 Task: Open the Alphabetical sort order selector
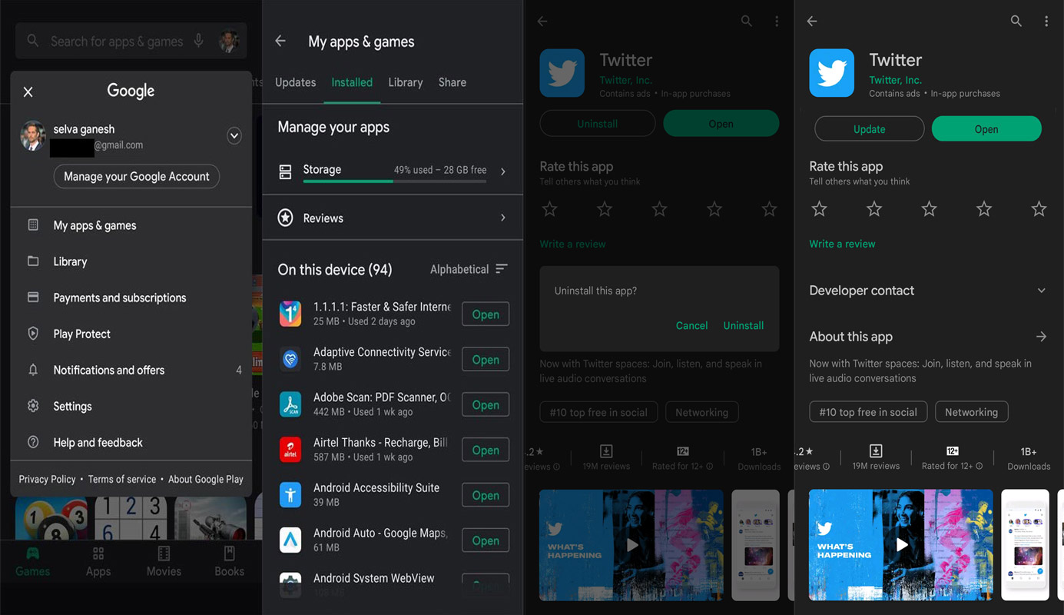[x=469, y=269]
